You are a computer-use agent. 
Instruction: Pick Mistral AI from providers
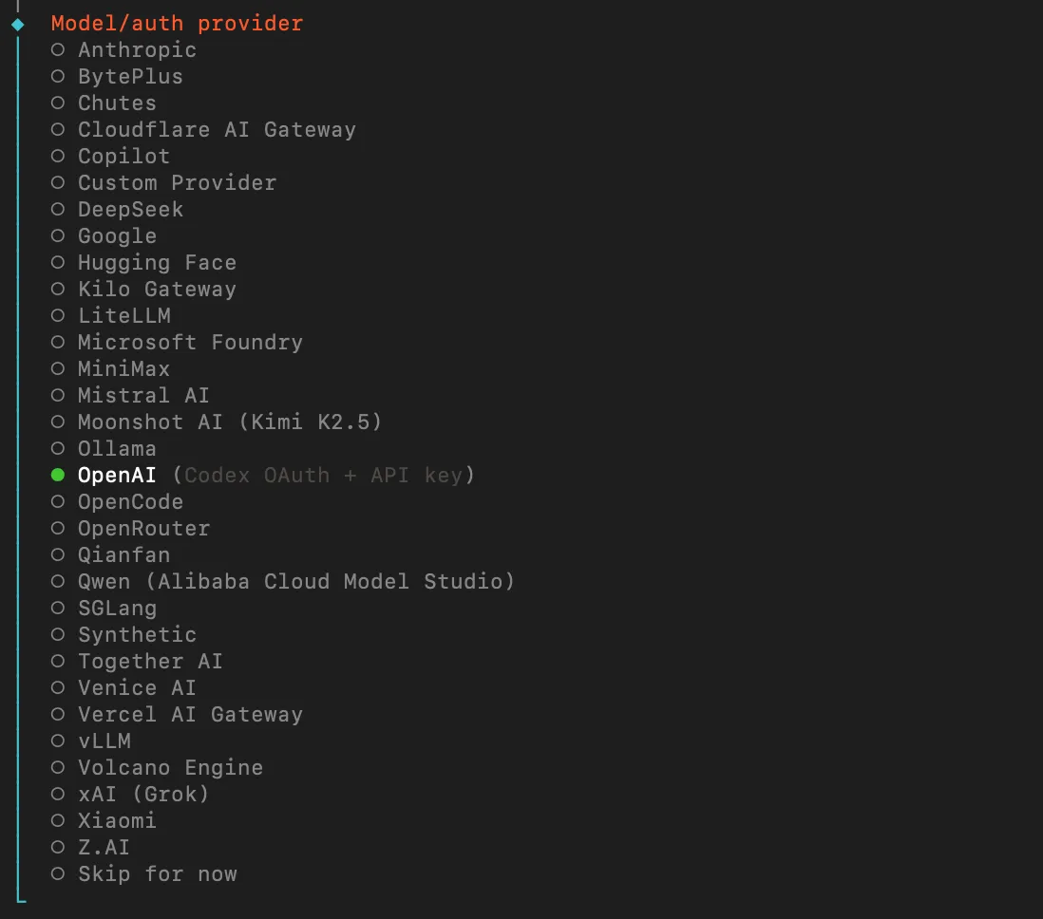(143, 396)
